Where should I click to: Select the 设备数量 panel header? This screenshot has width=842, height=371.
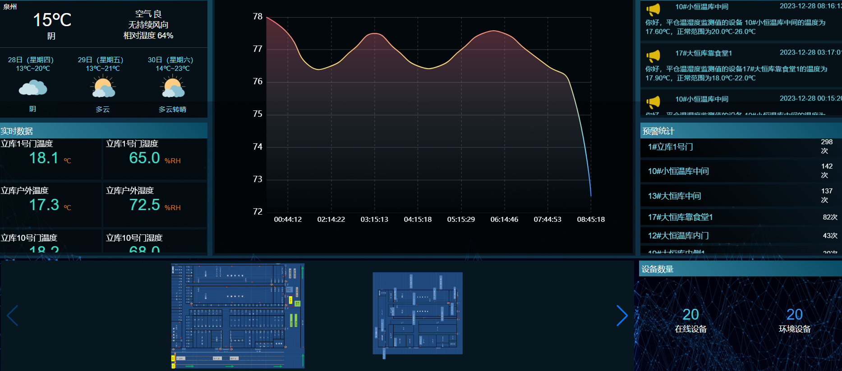coord(741,269)
